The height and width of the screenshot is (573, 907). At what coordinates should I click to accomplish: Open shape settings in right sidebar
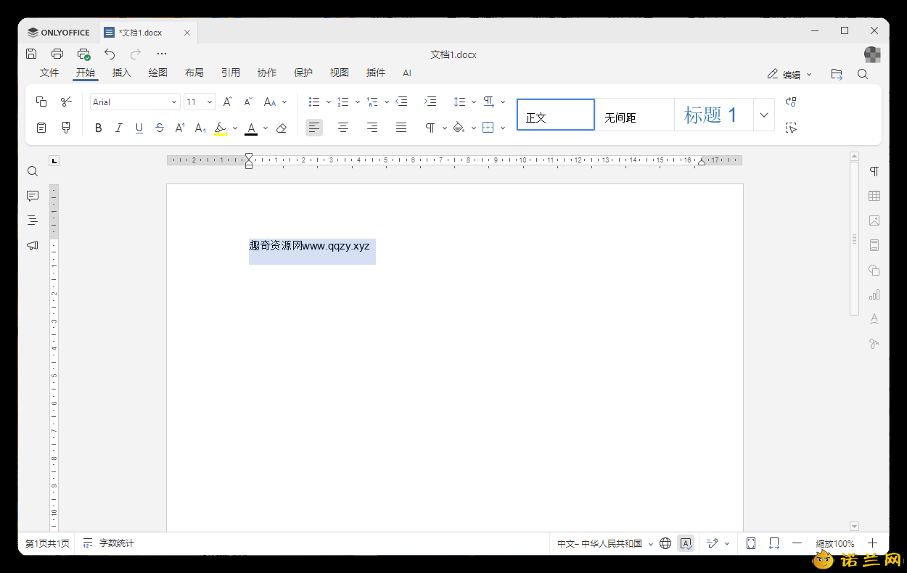(x=874, y=270)
